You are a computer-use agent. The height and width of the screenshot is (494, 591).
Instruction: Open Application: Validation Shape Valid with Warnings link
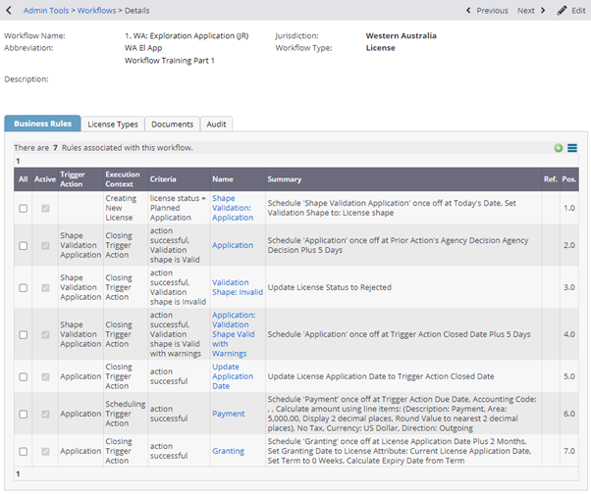tap(234, 334)
